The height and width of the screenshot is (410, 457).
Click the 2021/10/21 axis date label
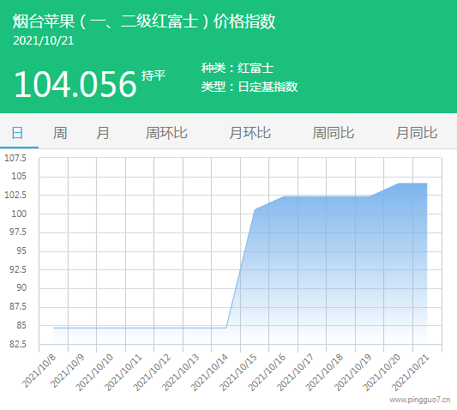click(x=411, y=372)
